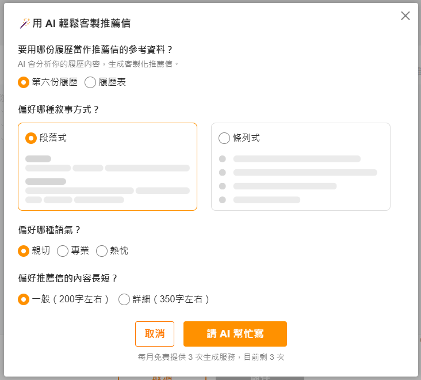Click the 請 AI 幫忙寫 button
This screenshot has width=421, height=380.
pos(235,334)
